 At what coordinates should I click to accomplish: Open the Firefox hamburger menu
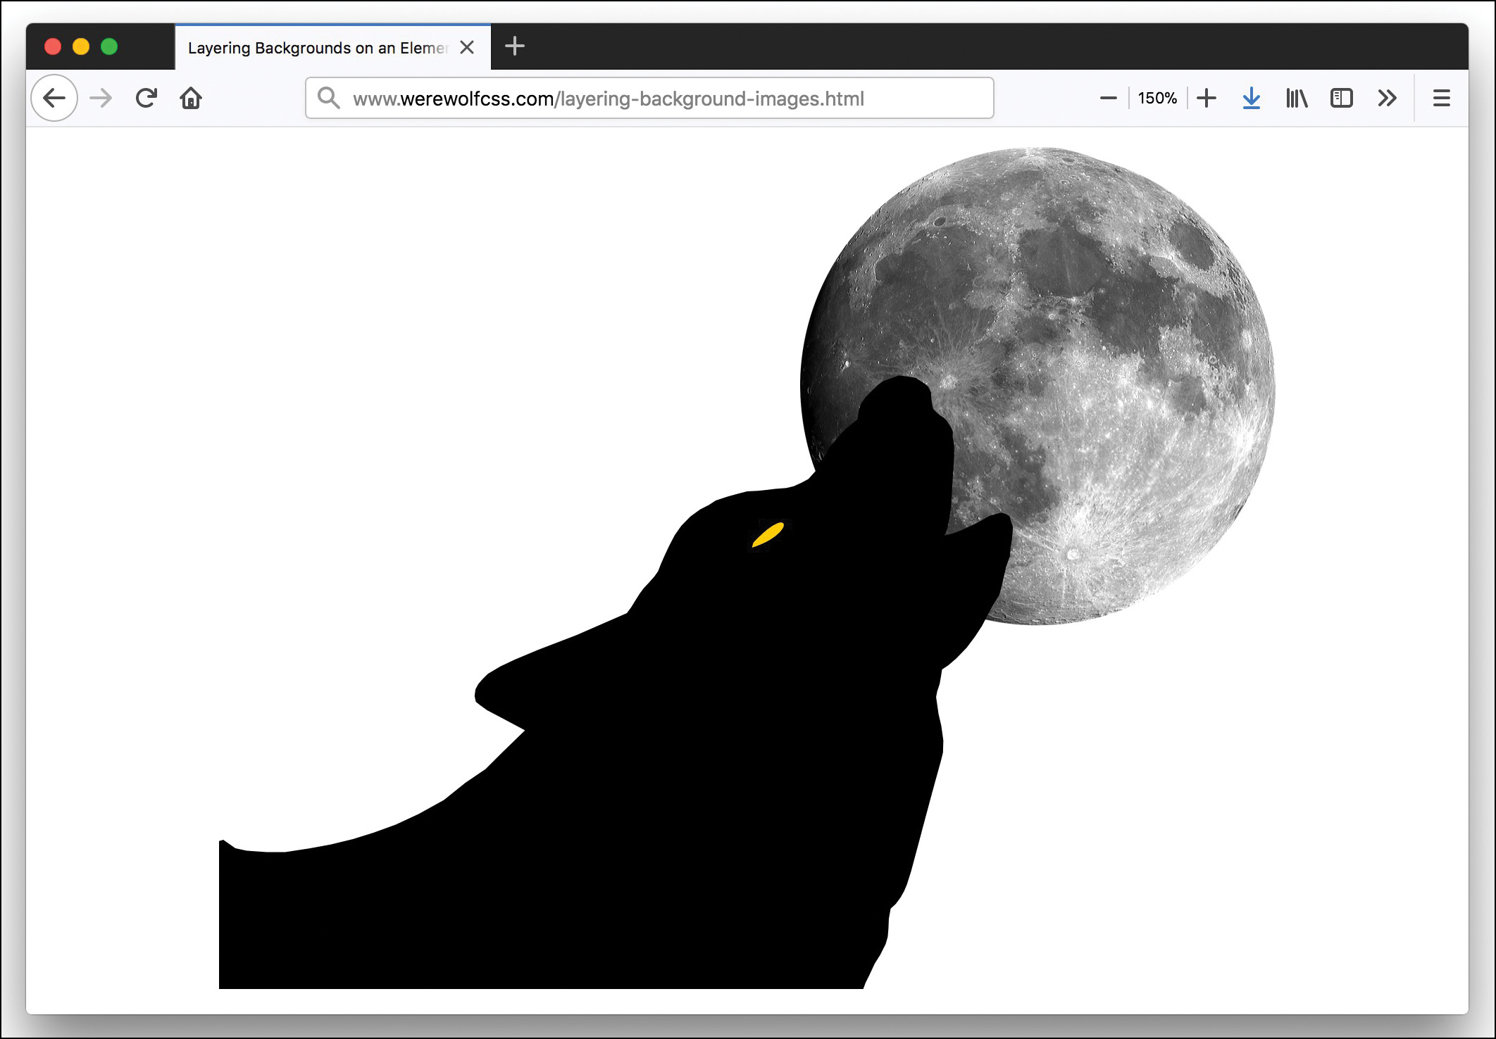(x=1441, y=98)
